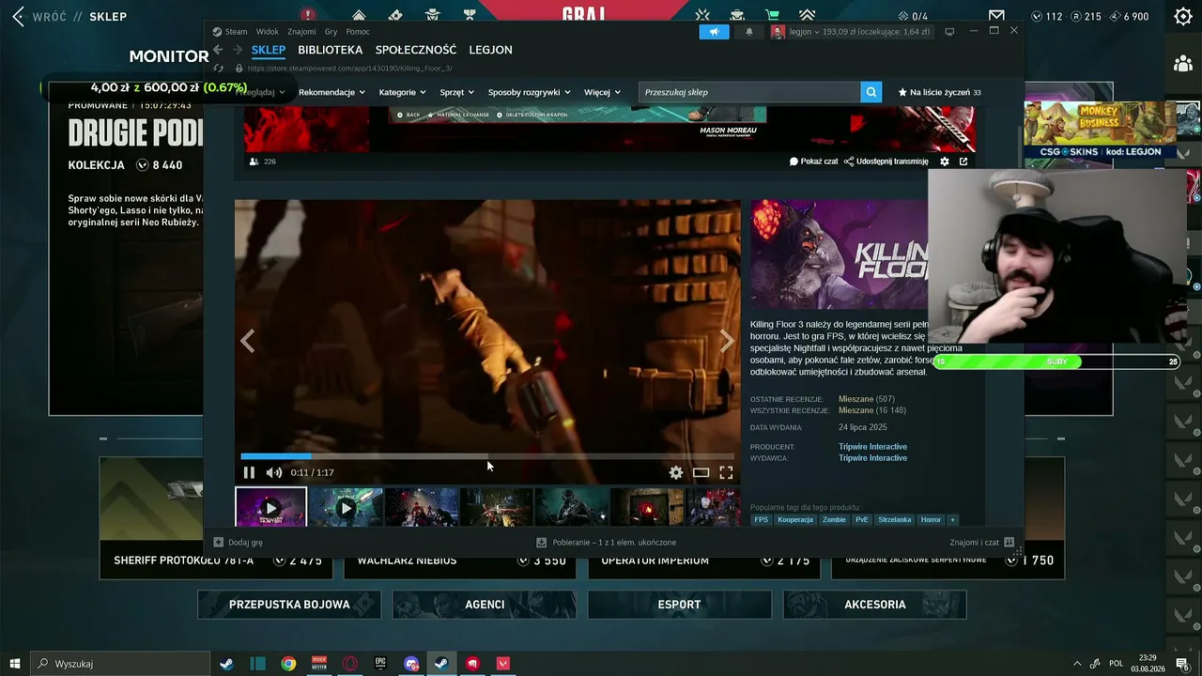
Task: Seek on the trailer progress bar
Action: tap(487, 457)
